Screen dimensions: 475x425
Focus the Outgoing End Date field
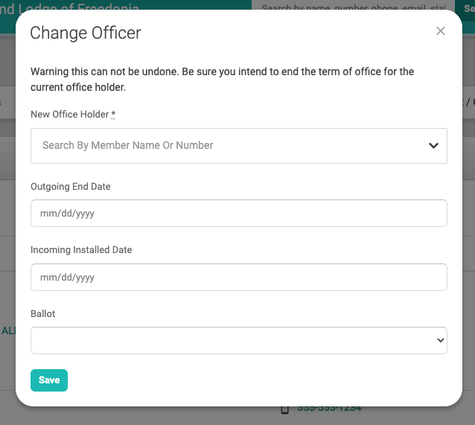tap(239, 214)
